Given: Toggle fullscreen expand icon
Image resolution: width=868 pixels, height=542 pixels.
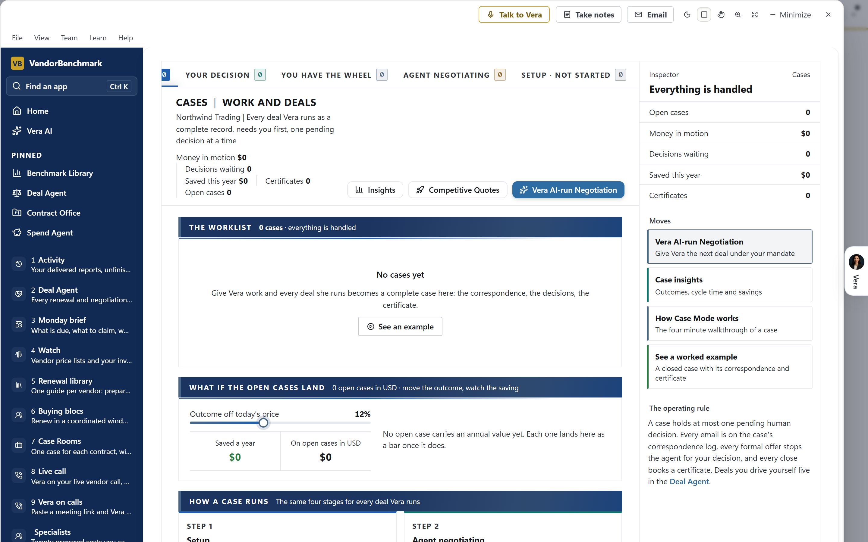Looking at the screenshot, I should (755, 15).
